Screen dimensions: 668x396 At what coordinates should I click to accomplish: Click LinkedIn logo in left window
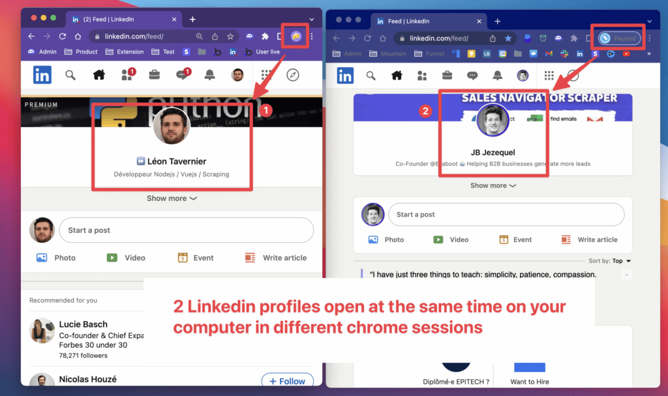click(x=42, y=75)
